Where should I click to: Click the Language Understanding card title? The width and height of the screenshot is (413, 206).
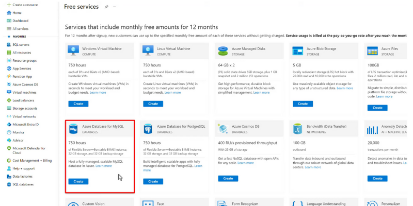326,203
